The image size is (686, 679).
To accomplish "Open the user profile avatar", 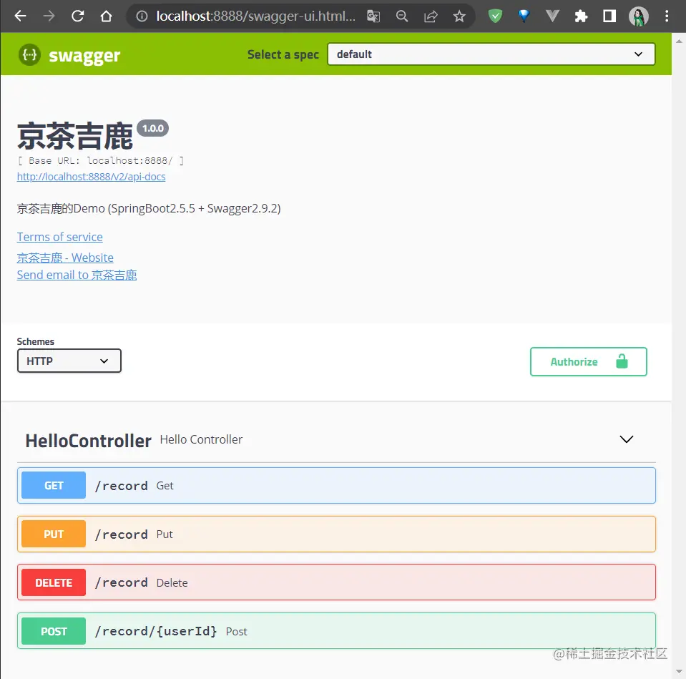I will [638, 16].
